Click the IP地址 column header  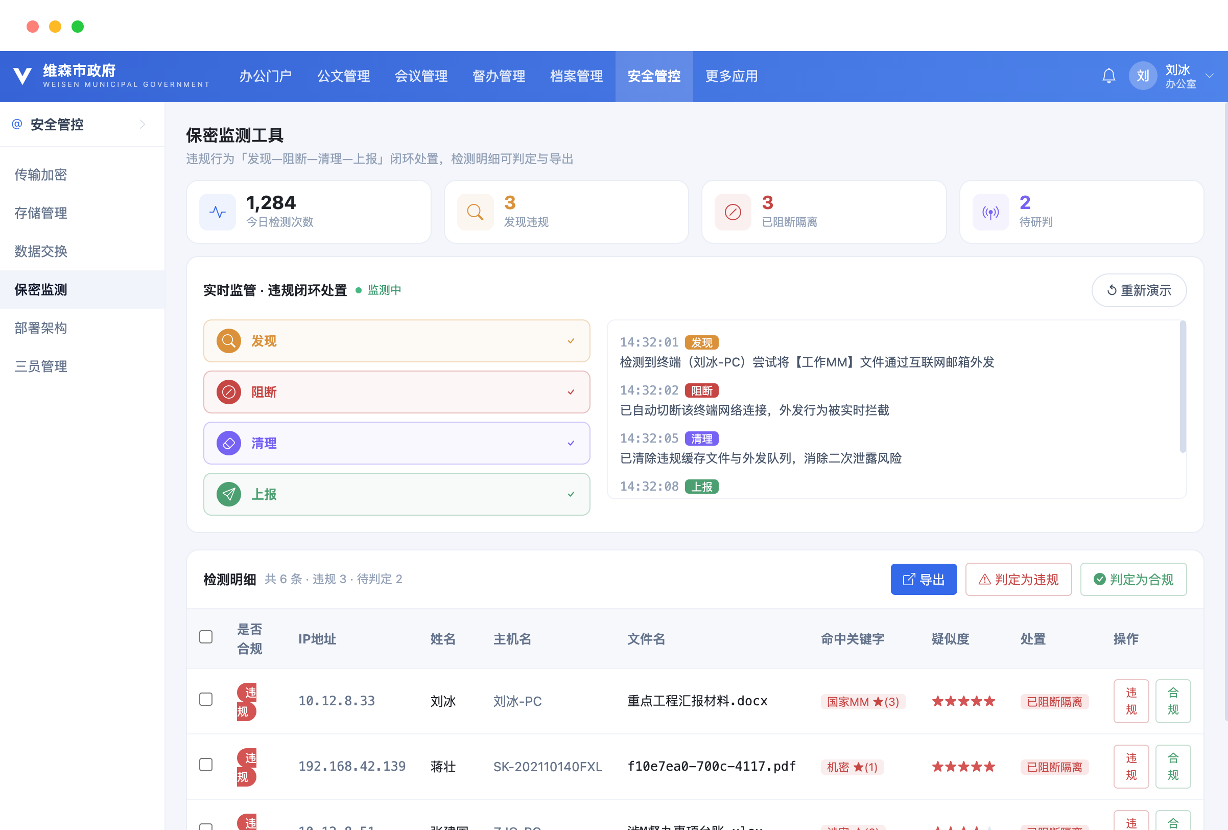[317, 639]
